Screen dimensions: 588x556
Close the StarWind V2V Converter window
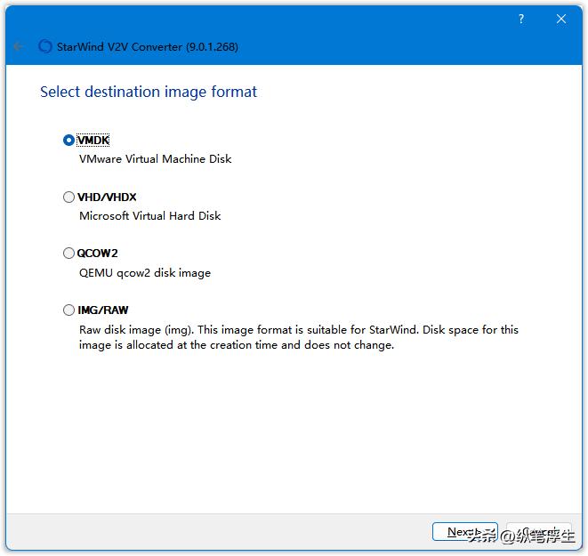(x=561, y=19)
